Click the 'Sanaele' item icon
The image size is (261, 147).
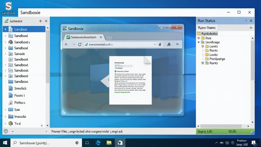(11, 54)
